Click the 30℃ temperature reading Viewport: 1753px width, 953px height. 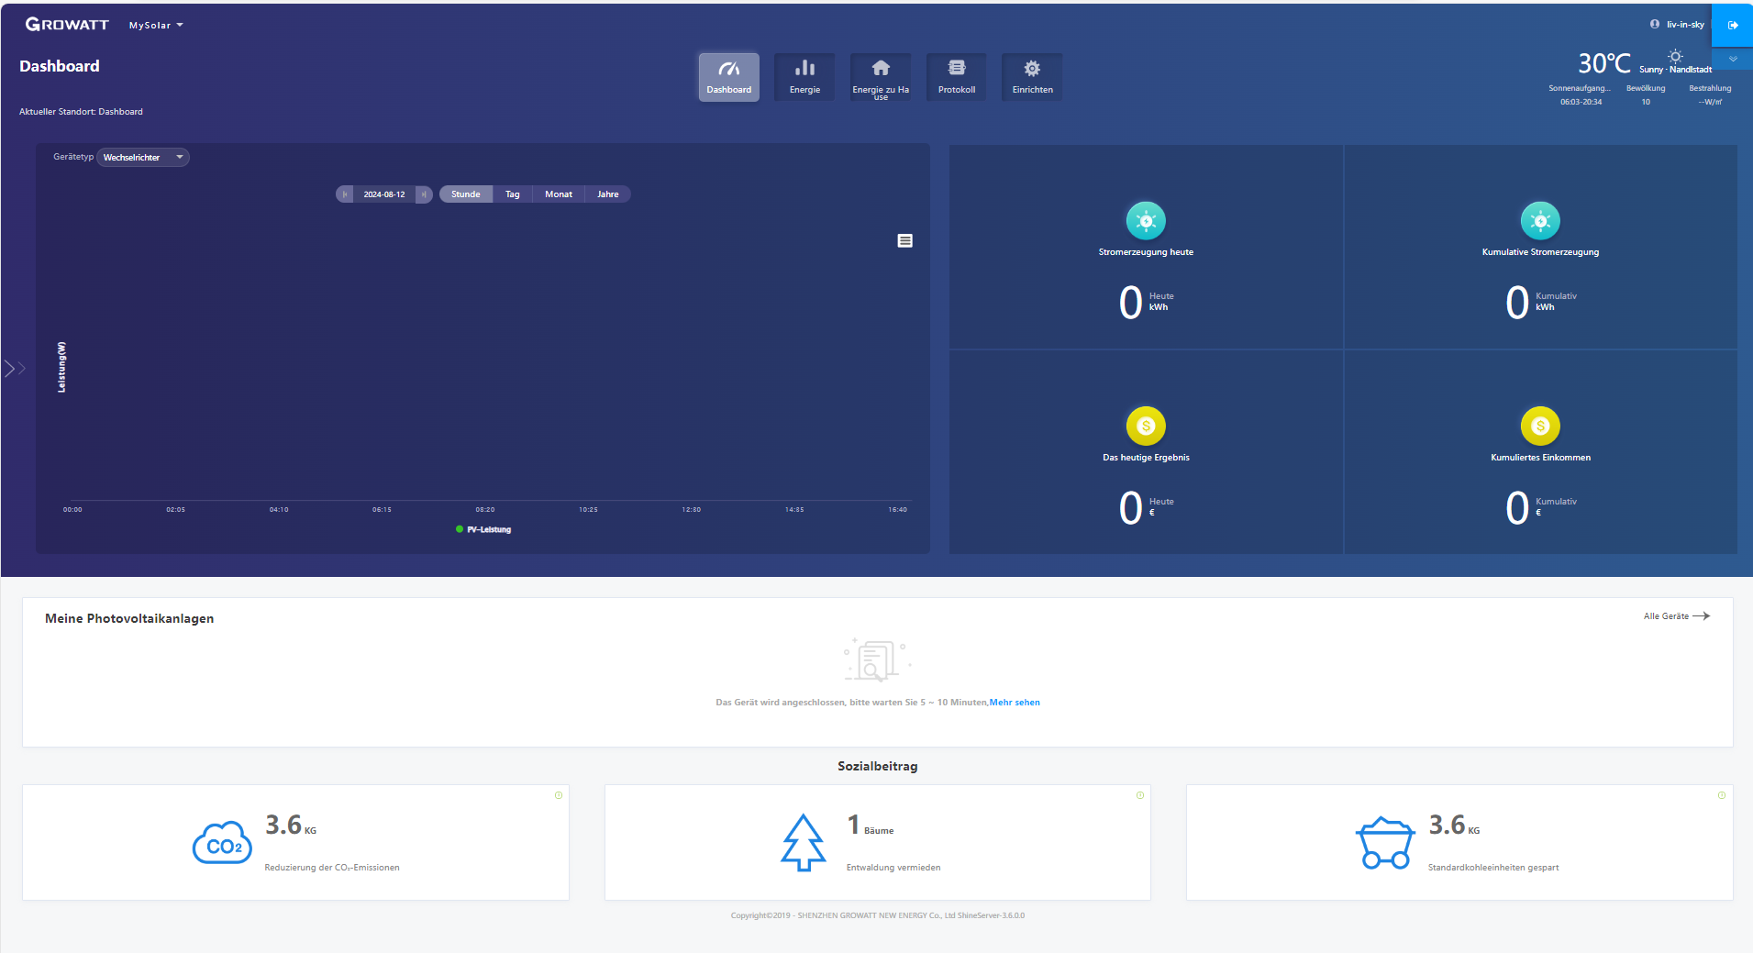pyautogui.click(x=1603, y=63)
